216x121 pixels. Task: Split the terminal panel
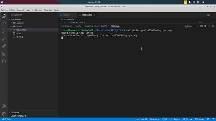click(201, 26)
